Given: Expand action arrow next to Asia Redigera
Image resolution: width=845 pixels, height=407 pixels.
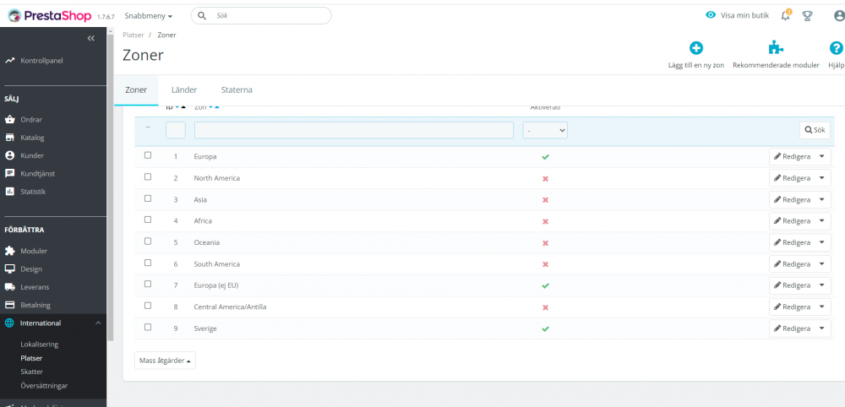Looking at the screenshot, I should [822, 199].
